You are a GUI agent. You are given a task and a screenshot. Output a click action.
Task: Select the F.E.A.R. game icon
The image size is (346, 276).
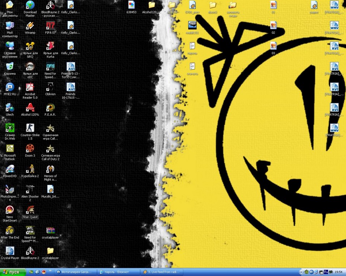pyautogui.click(x=50, y=109)
